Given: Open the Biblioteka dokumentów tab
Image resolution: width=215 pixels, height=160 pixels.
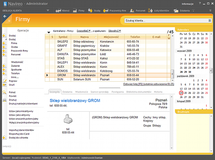Looking at the screenshot, I should pyautogui.click(x=139, y=92).
